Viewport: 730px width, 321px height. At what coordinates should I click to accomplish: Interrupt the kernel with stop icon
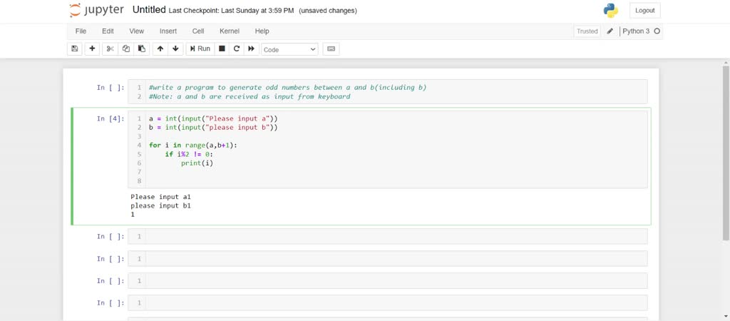(x=222, y=49)
